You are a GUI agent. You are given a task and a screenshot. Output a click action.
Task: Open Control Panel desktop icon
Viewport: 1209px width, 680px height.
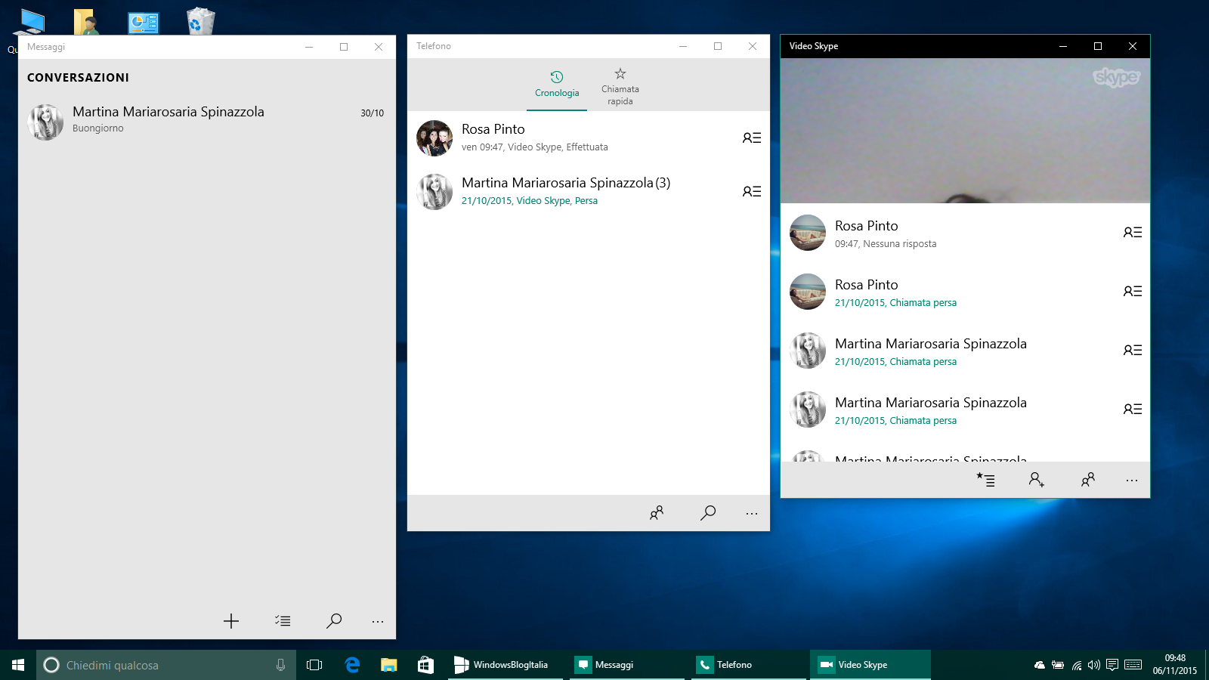click(144, 23)
